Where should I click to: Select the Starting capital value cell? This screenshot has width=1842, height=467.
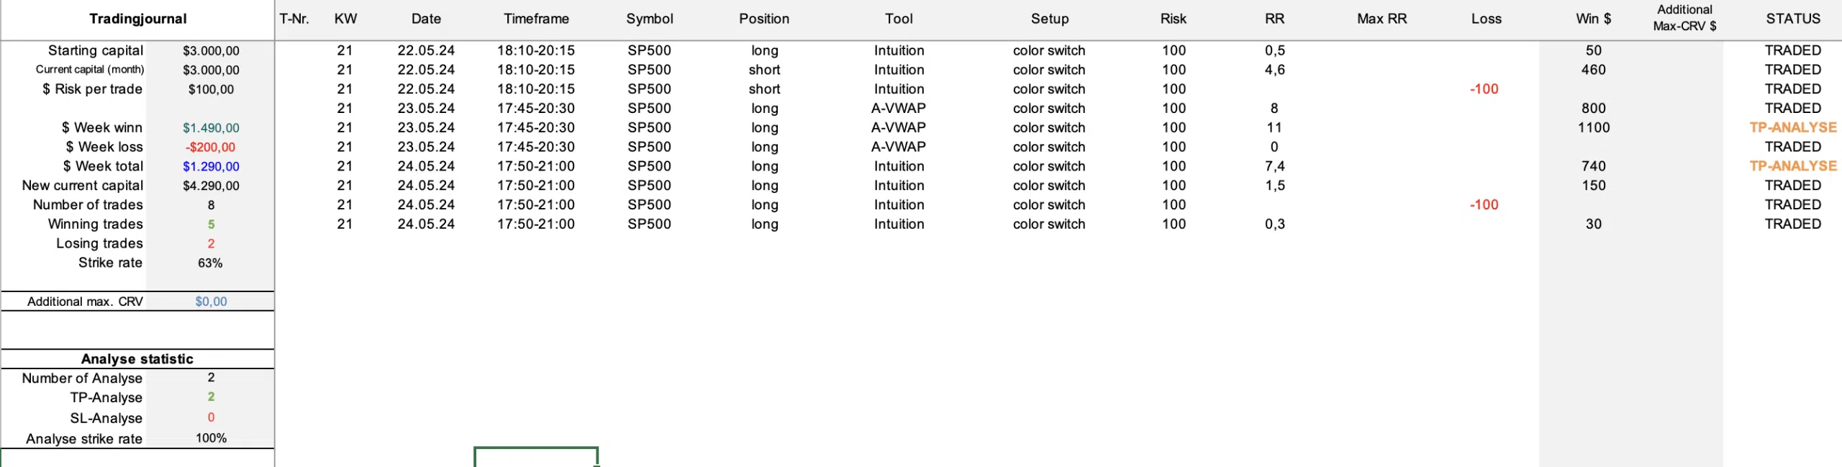211,51
